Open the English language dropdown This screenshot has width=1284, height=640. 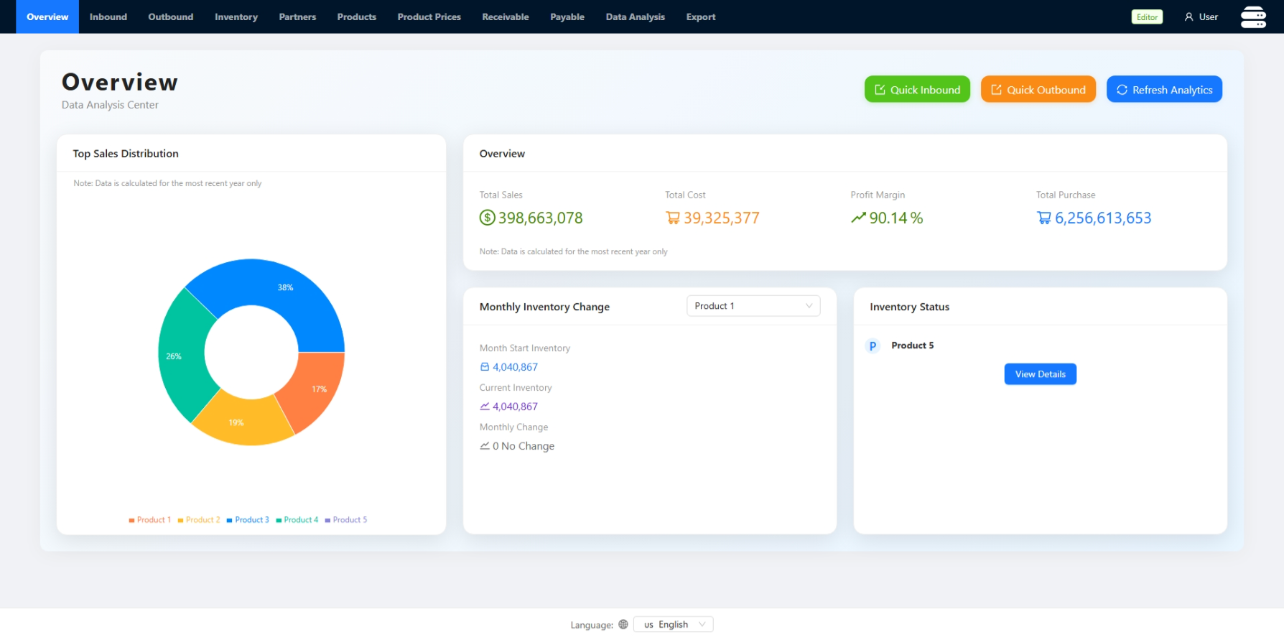point(674,625)
